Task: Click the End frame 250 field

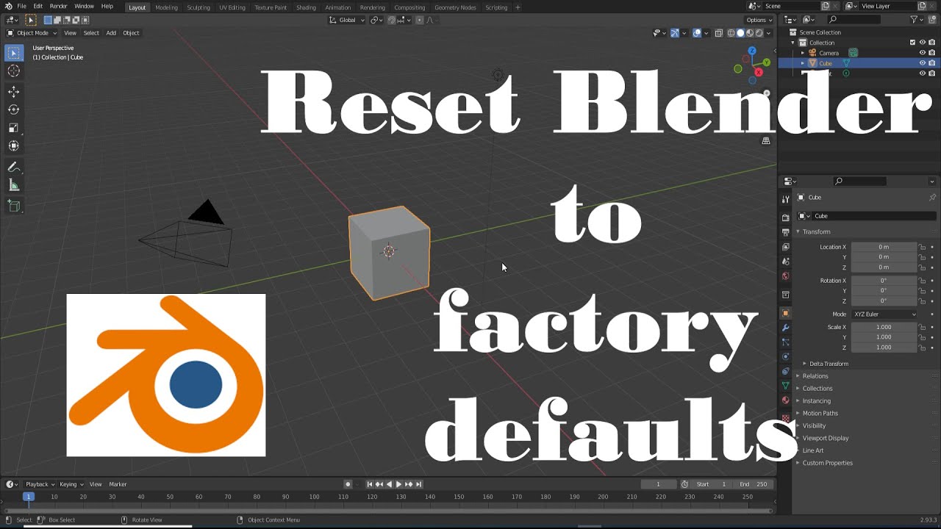Action: coord(754,484)
